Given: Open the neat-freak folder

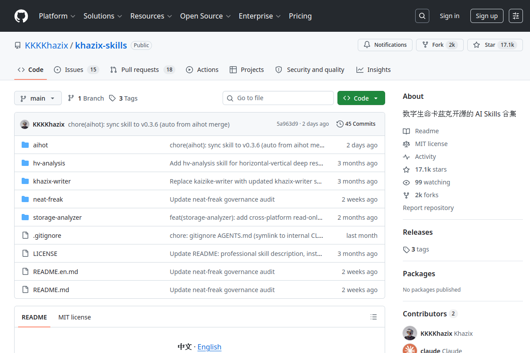Looking at the screenshot, I should (x=48, y=199).
